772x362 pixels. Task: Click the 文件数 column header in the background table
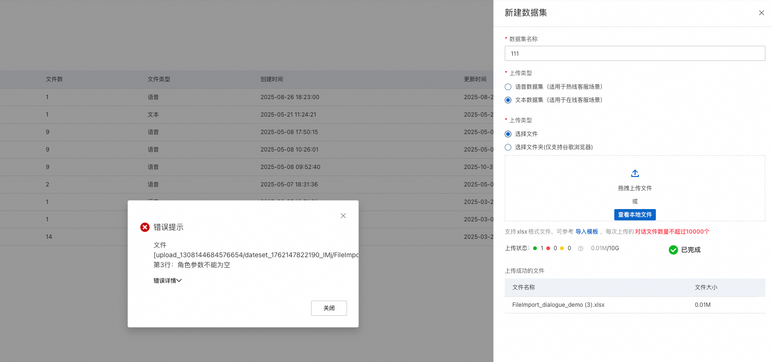pos(54,79)
